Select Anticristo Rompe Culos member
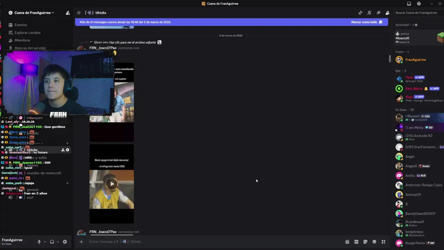 pos(419,185)
